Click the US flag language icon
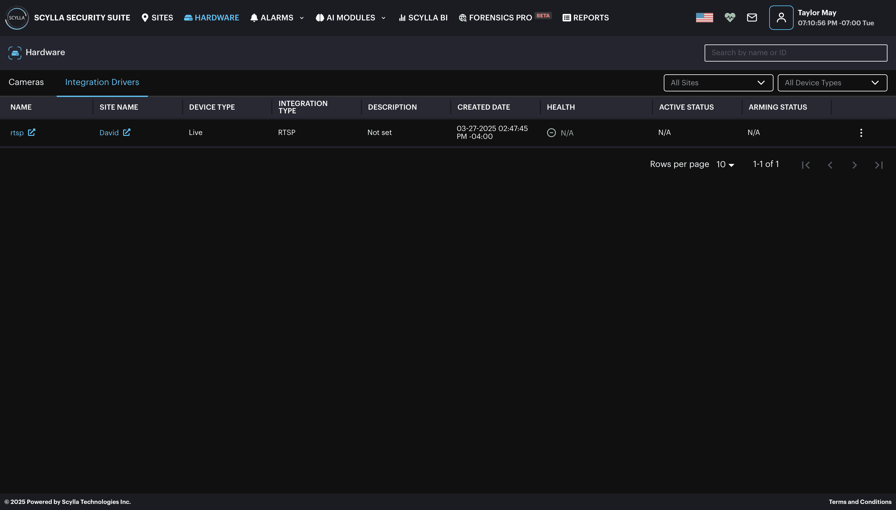 tap(704, 17)
